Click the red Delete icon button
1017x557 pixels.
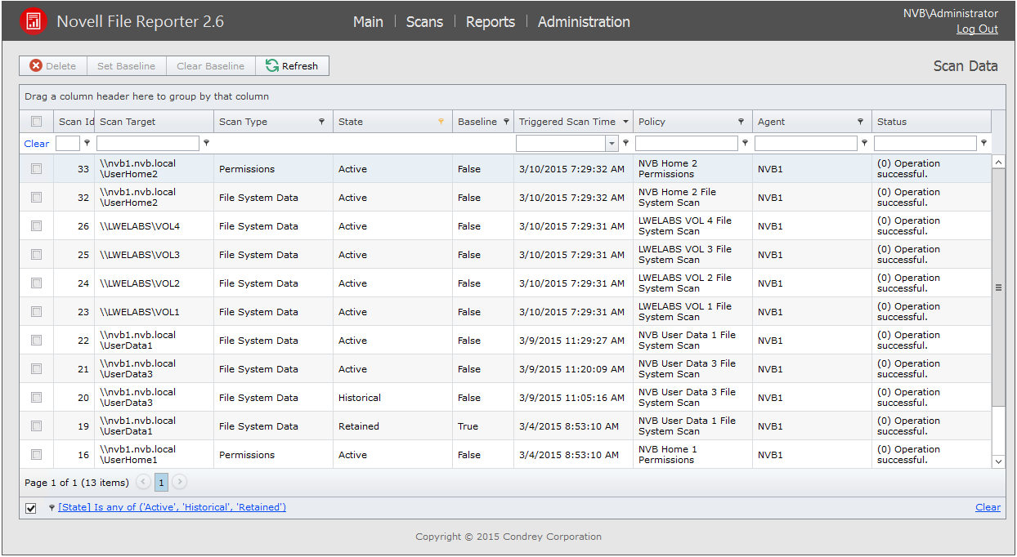36,66
